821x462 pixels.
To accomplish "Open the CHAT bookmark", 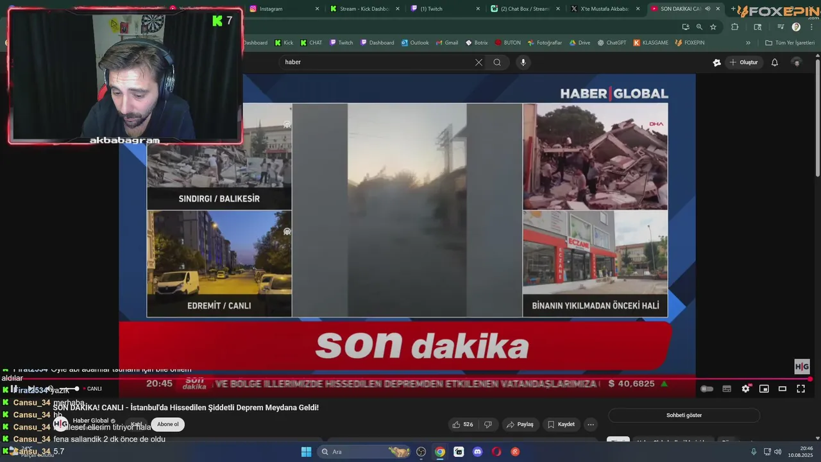I will click(x=311, y=43).
